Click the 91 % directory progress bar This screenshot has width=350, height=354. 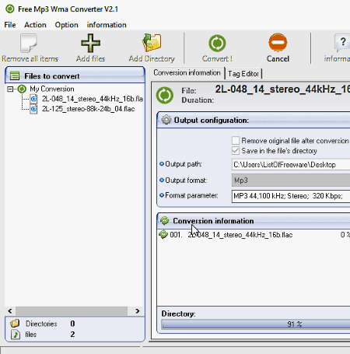click(x=256, y=324)
